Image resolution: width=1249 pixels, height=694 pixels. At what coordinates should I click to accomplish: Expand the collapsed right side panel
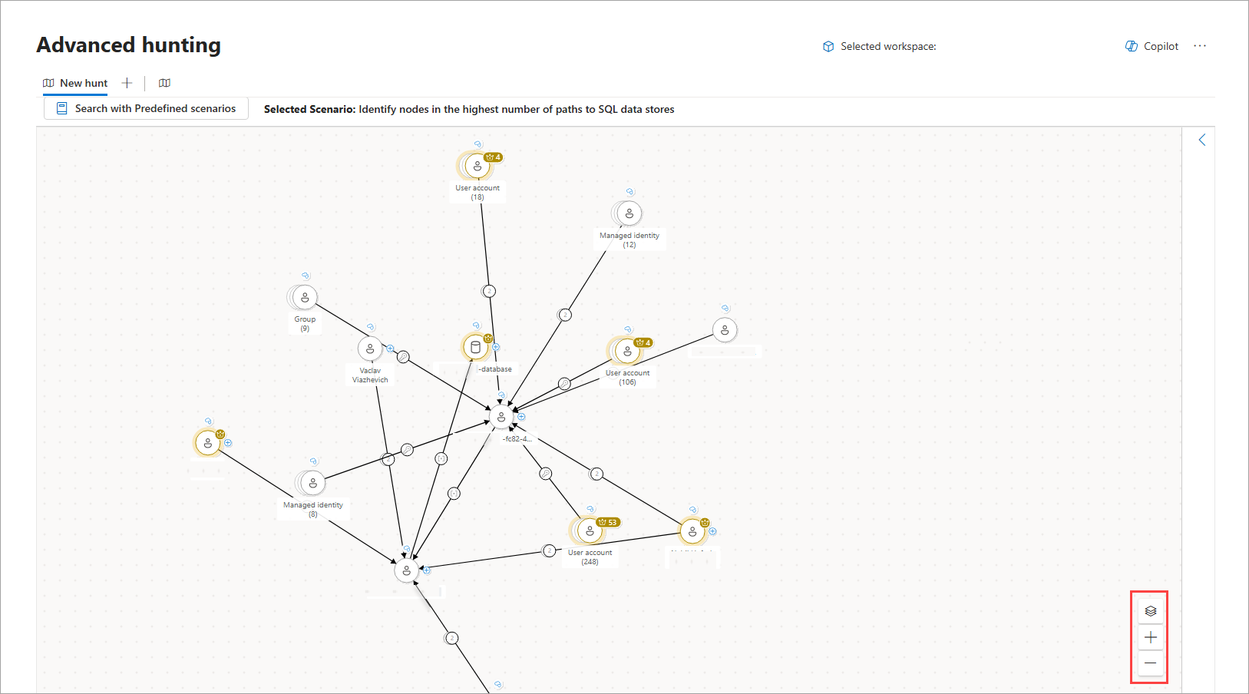(1202, 140)
